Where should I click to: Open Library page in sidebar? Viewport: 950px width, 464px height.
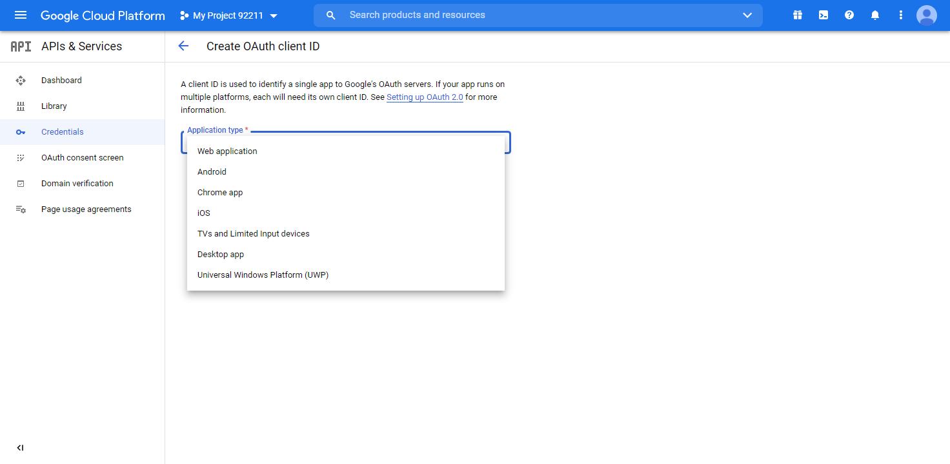coord(83,106)
